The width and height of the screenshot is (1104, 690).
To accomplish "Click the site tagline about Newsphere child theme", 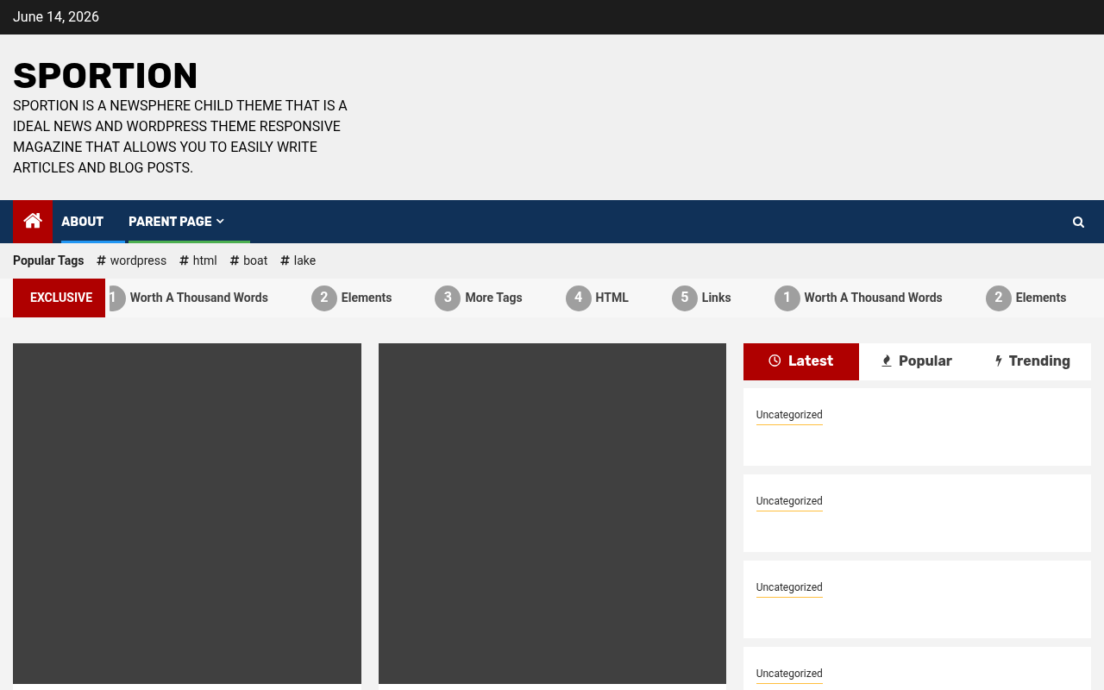I will tap(180, 136).
